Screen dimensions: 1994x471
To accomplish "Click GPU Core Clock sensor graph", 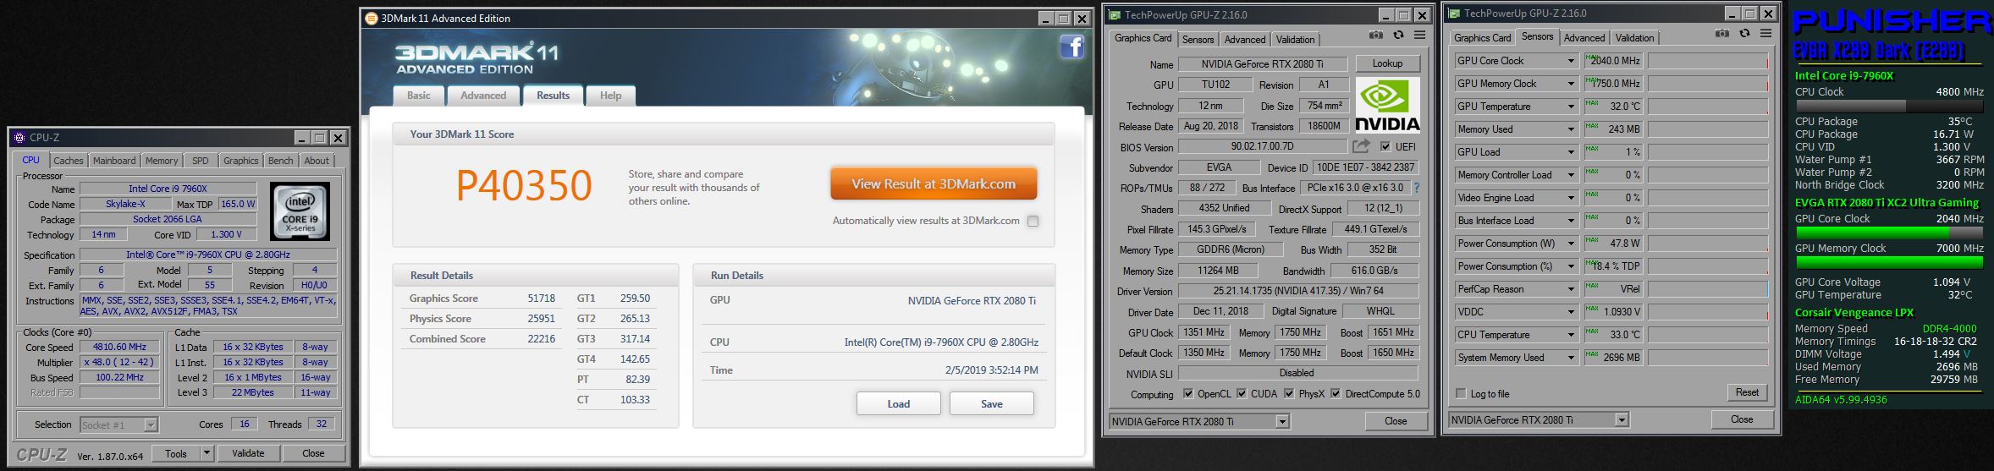I will pyautogui.click(x=1708, y=61).
